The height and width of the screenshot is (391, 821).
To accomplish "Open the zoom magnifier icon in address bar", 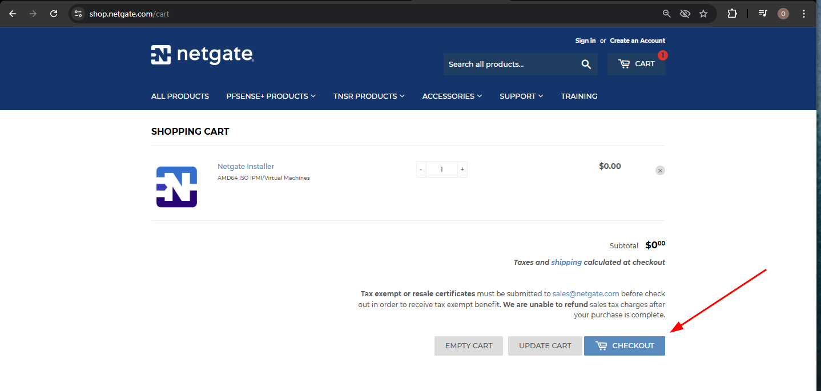I will coord(666,14).
